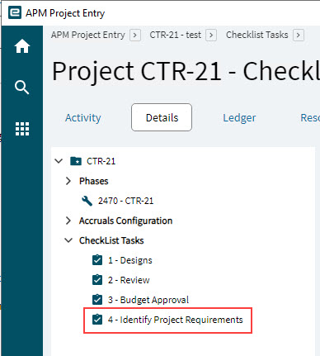This screenshot has width=320, height=356.
Task: Open the 2 - Review checklist task
Action: point(129,280)
